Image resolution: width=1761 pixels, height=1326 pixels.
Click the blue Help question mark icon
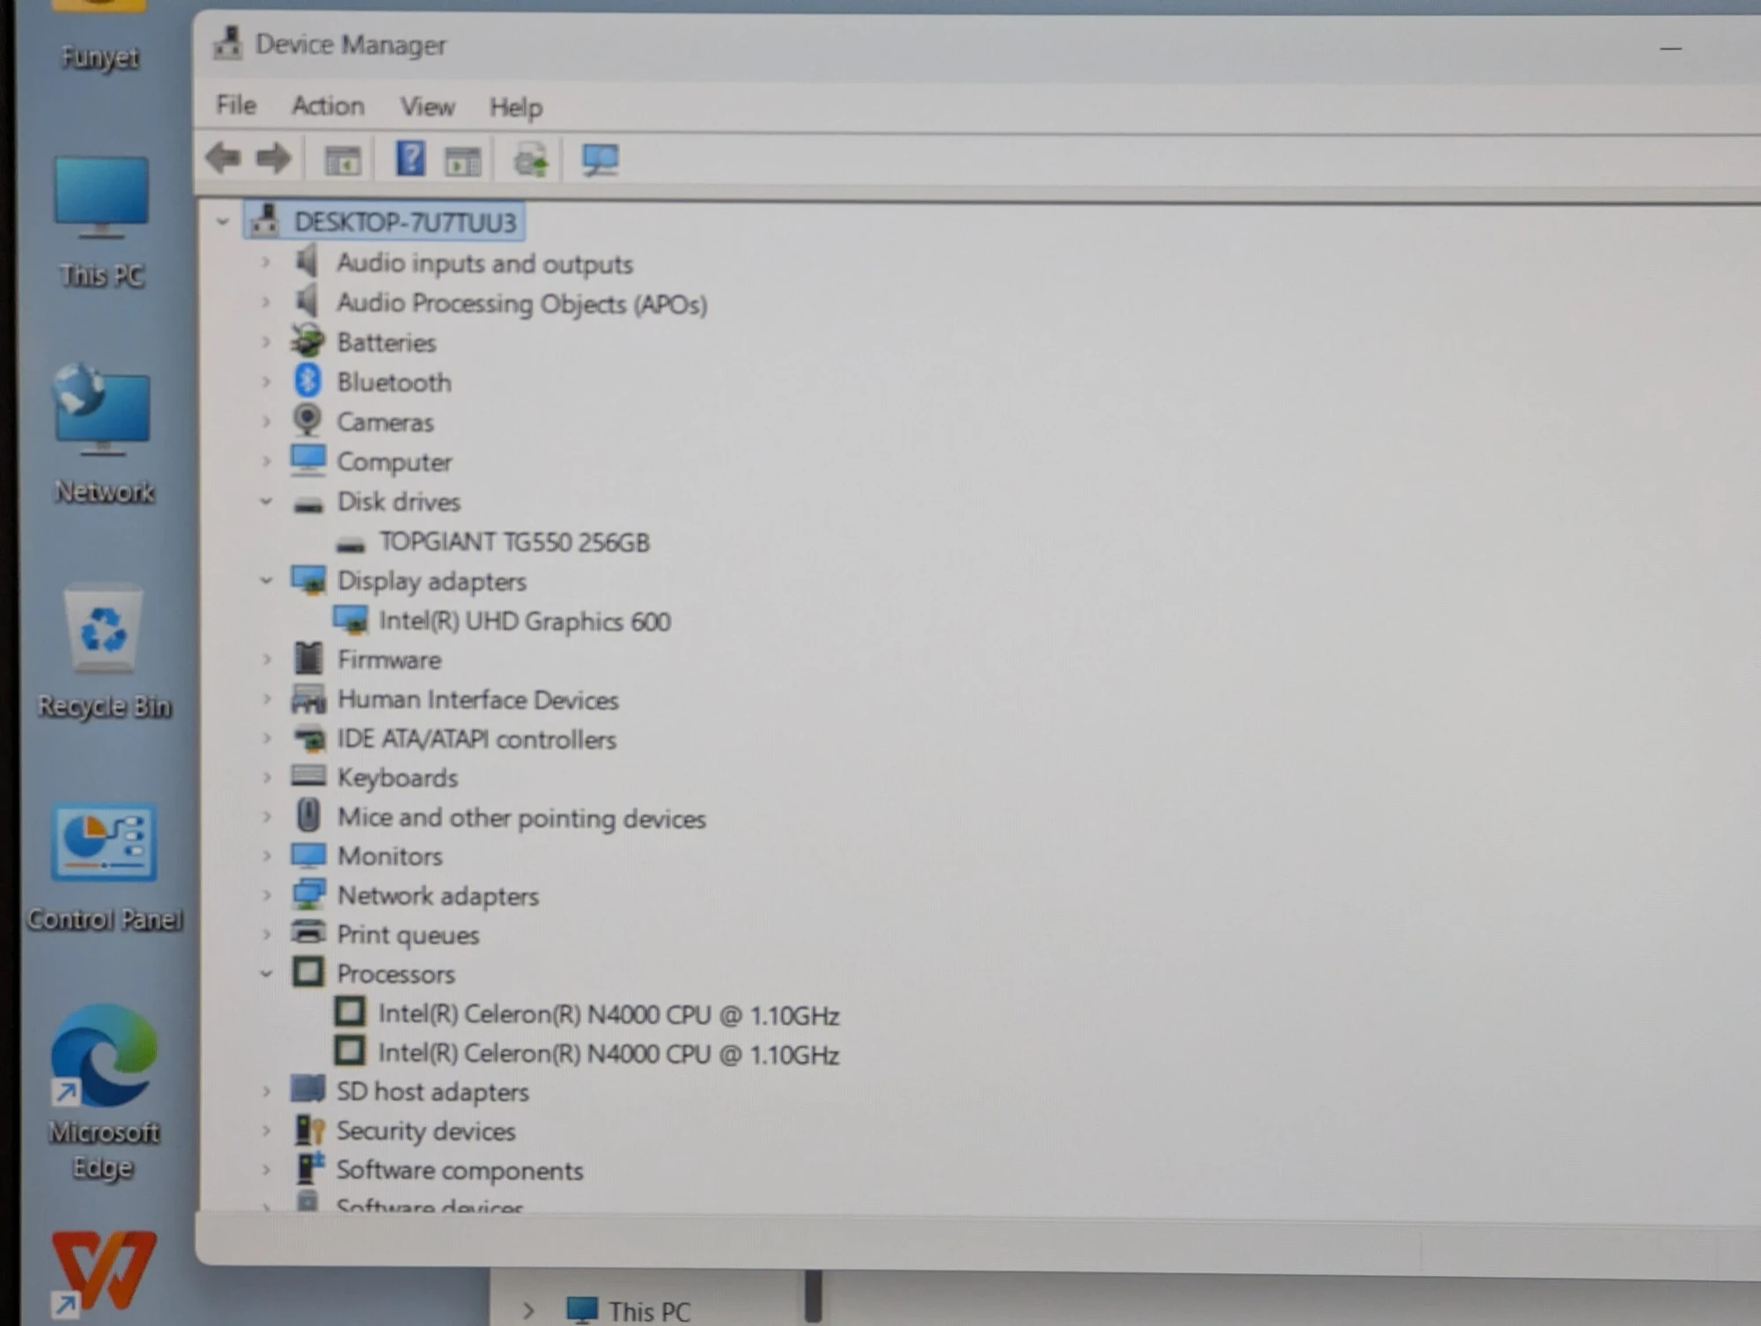pyautogui.click(x=410, y=159)
